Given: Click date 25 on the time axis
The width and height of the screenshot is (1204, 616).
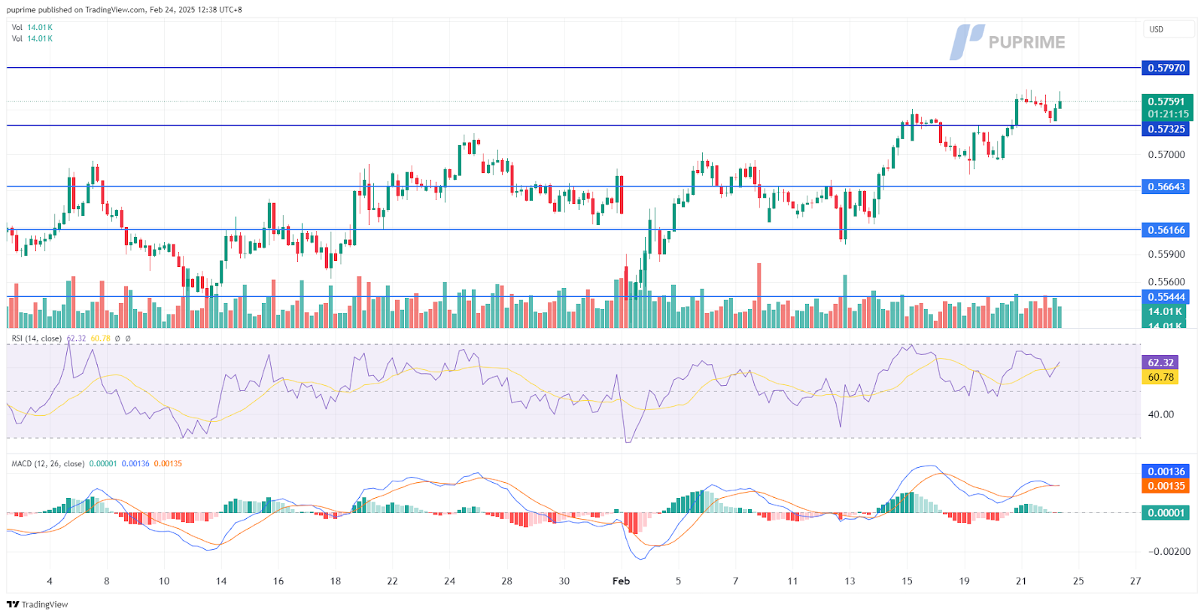Looking at the screenshot, I should pos(1078,581).
